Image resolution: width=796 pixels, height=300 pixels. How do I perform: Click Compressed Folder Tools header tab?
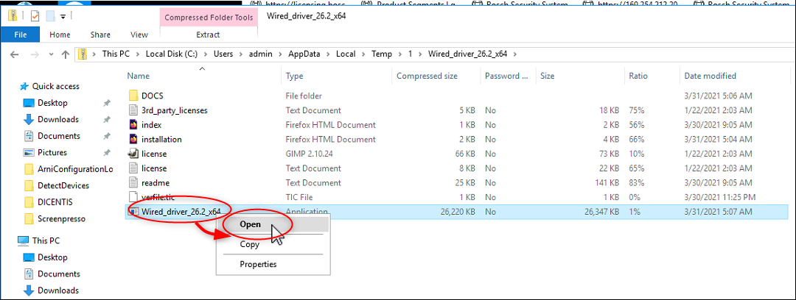[x=209, y=17]
